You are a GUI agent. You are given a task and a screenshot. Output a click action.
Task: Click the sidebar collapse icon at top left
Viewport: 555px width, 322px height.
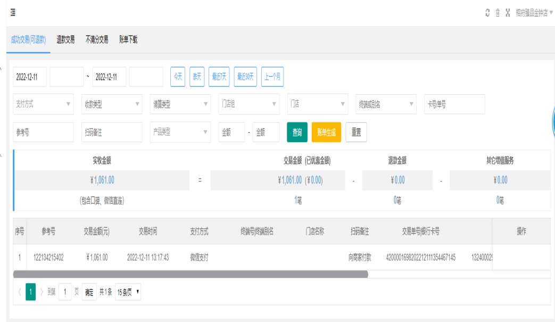pyautogui.click(x=12, y=13)
